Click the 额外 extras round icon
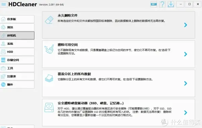Image resolution: width=202 pixels, height=128 pixels. [x=3, y=84]
